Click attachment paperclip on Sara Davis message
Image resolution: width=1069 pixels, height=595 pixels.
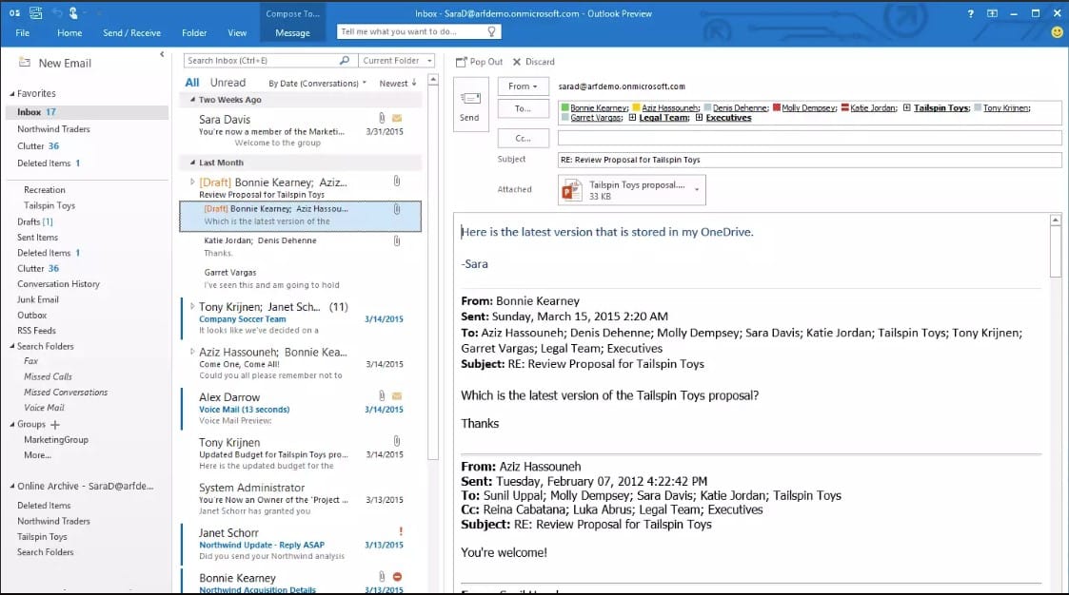[382, 119]
